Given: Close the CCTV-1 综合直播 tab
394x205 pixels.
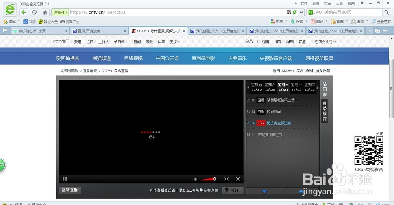Looking at the screenshot, I should click(184, 31).
